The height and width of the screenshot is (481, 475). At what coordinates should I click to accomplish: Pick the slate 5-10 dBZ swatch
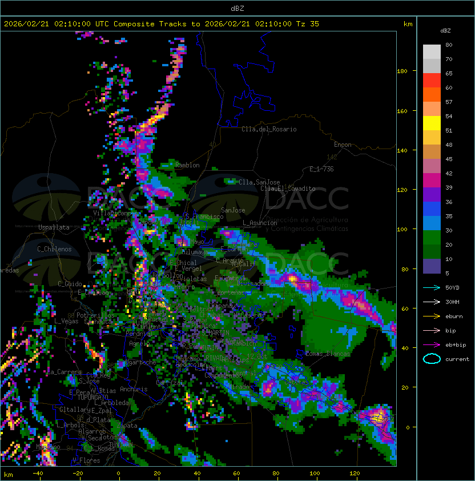[432, 266]
